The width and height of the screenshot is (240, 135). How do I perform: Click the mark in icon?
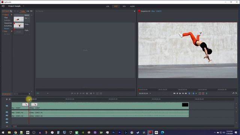point(189,93)
